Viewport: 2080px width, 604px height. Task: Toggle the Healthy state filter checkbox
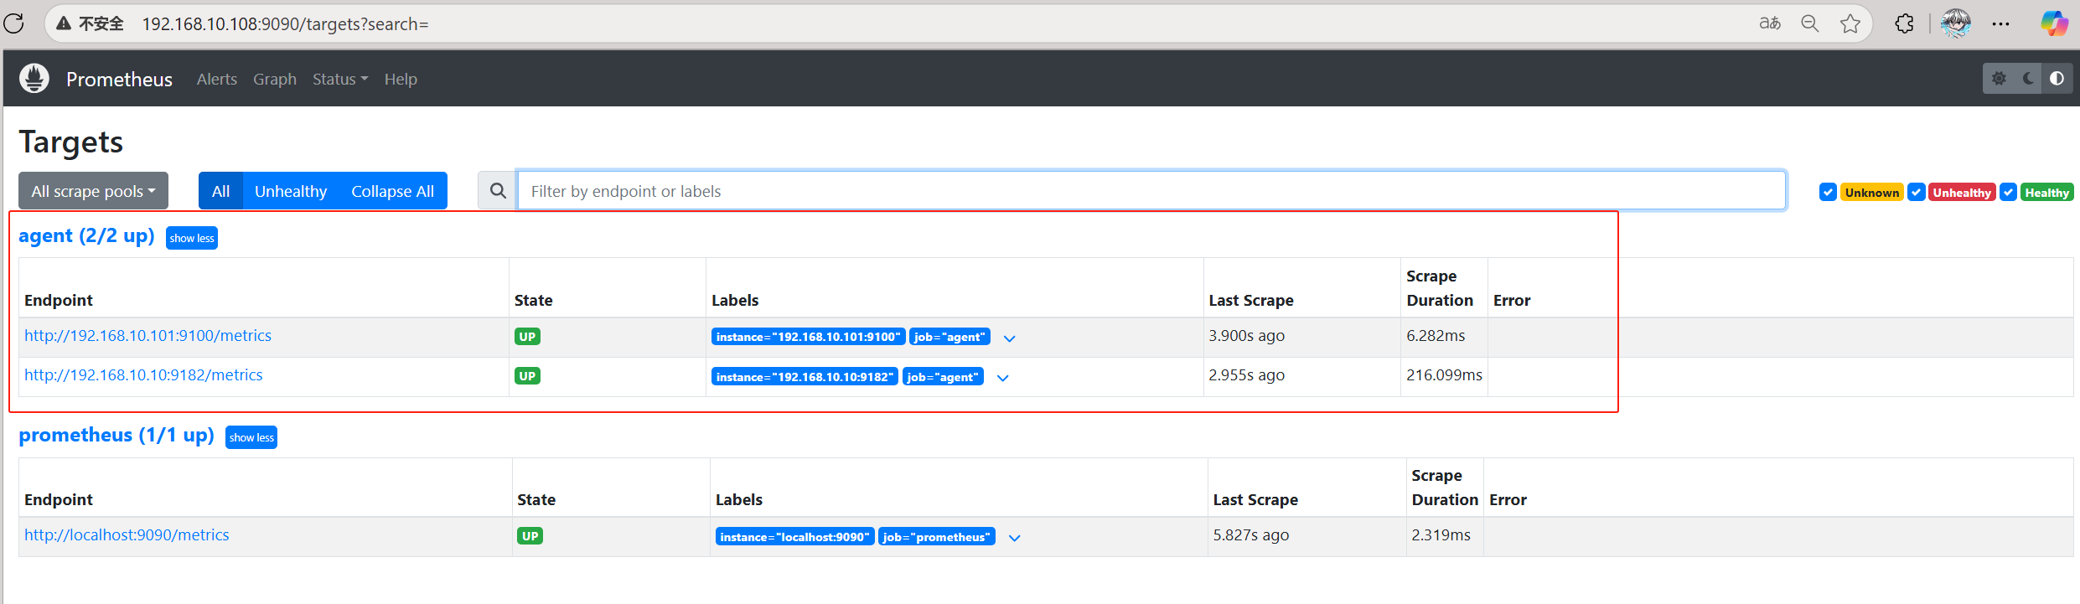[x=2009, y=192]
